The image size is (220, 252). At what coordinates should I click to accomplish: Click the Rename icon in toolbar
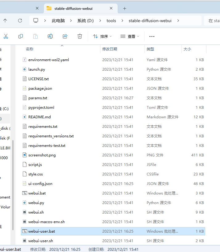pyautogui.click(x=50, y=36)
